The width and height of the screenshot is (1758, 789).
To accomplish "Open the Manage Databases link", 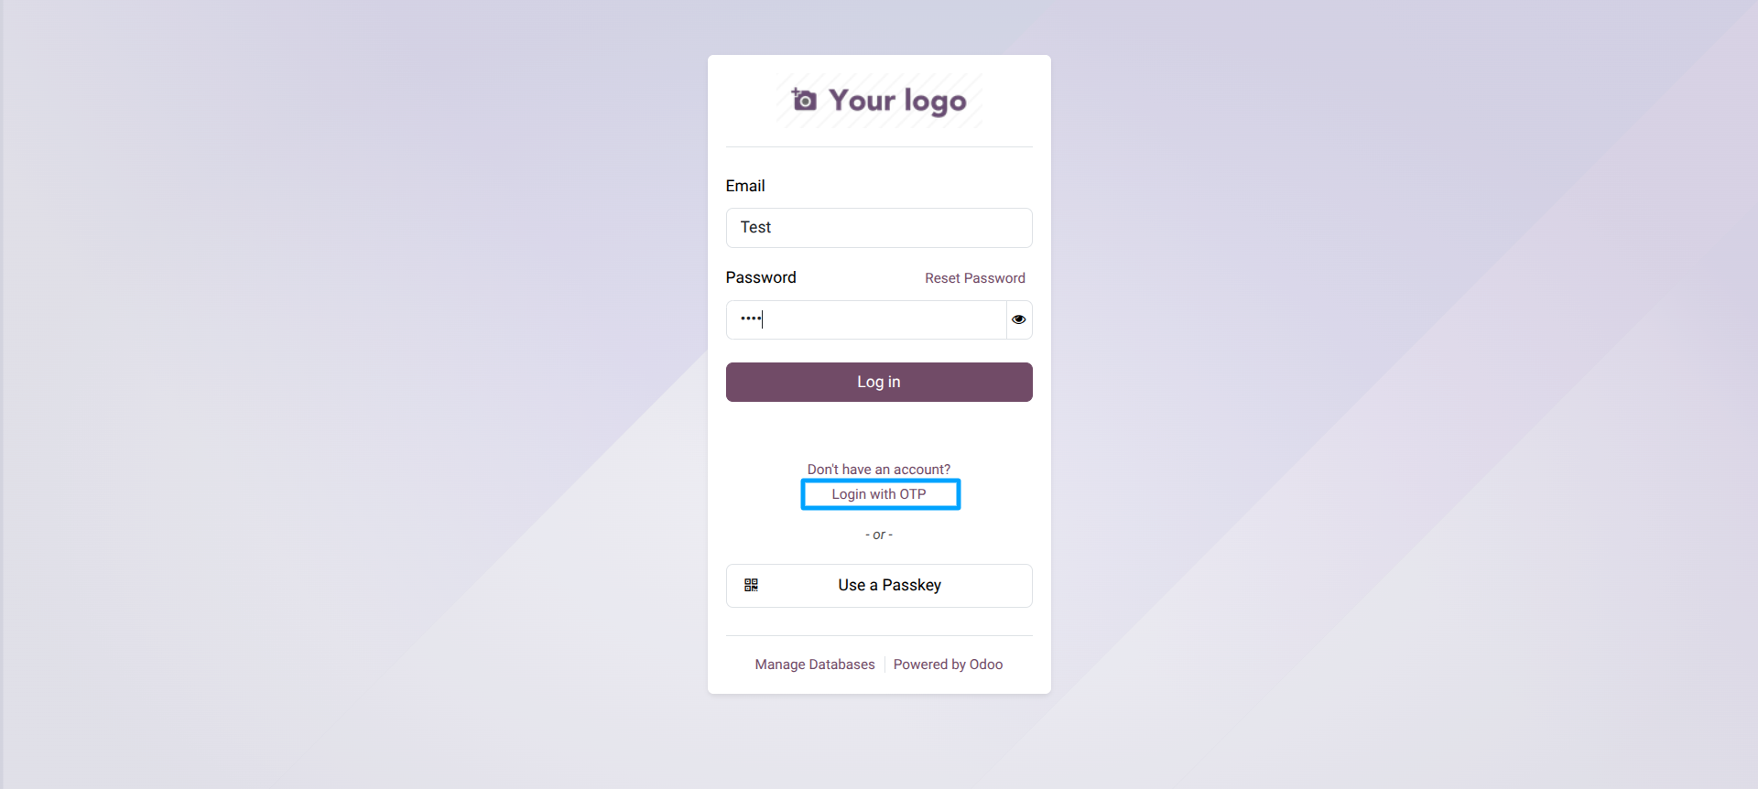I will [815, 665].
